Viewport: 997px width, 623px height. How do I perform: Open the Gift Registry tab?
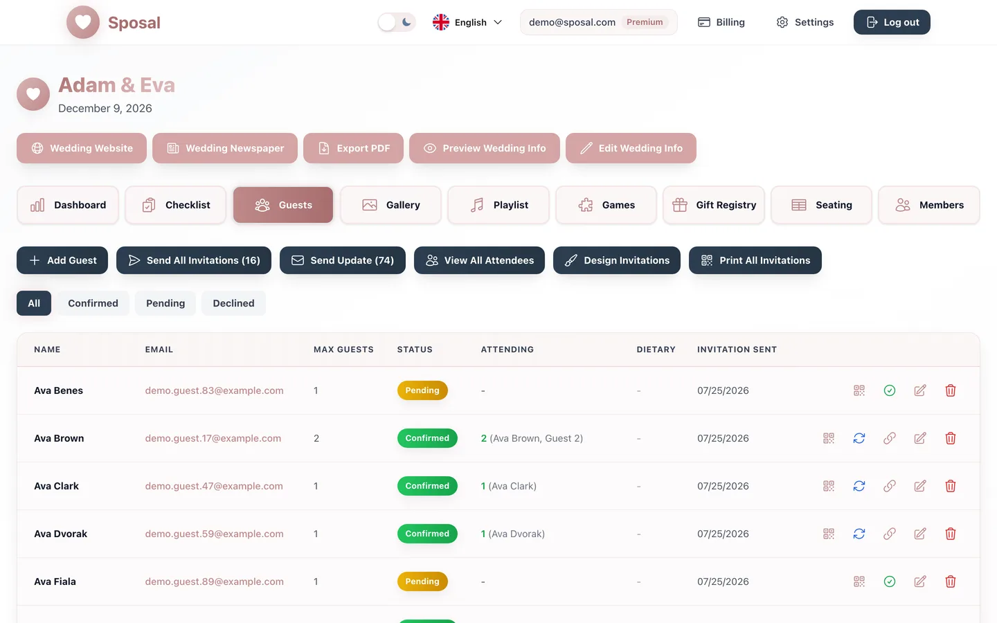coord(714,205)
